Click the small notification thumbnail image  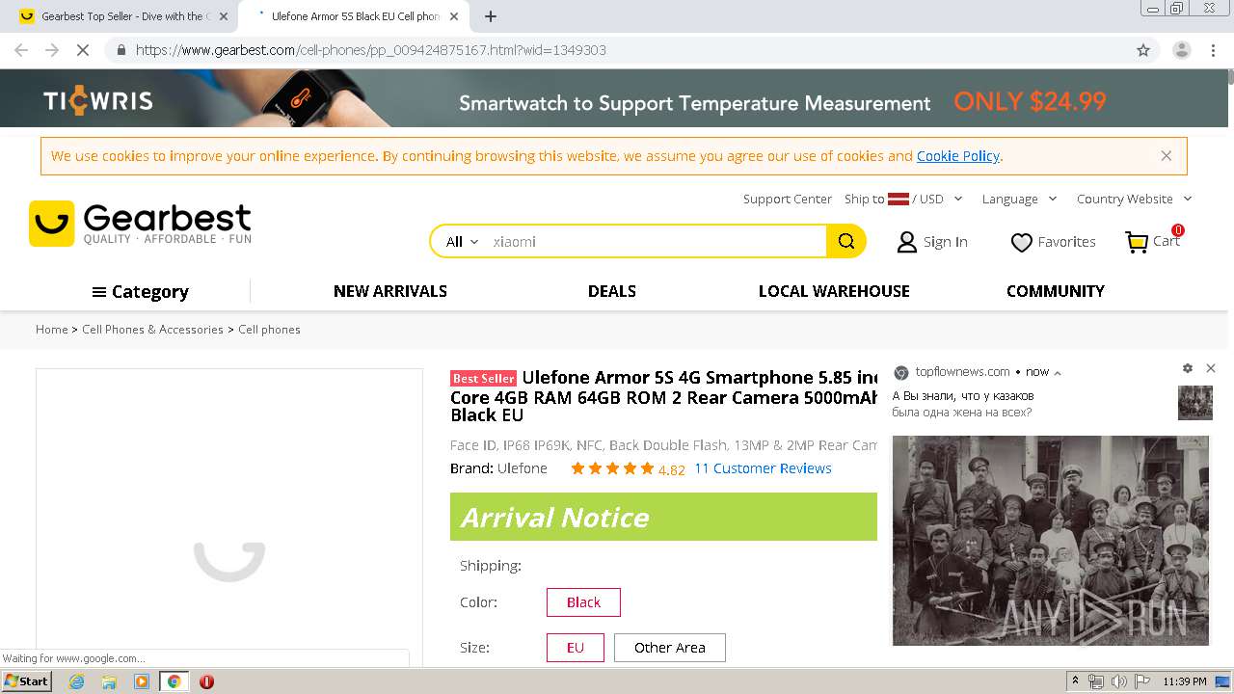pyautogui.click(x=1194, y=403)
